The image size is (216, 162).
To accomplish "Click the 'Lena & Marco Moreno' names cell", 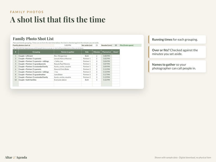I will click(68, 59).
